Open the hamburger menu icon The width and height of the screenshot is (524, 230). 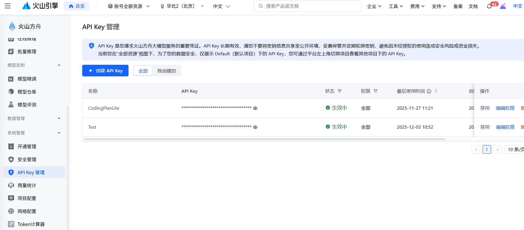point(8,6)
